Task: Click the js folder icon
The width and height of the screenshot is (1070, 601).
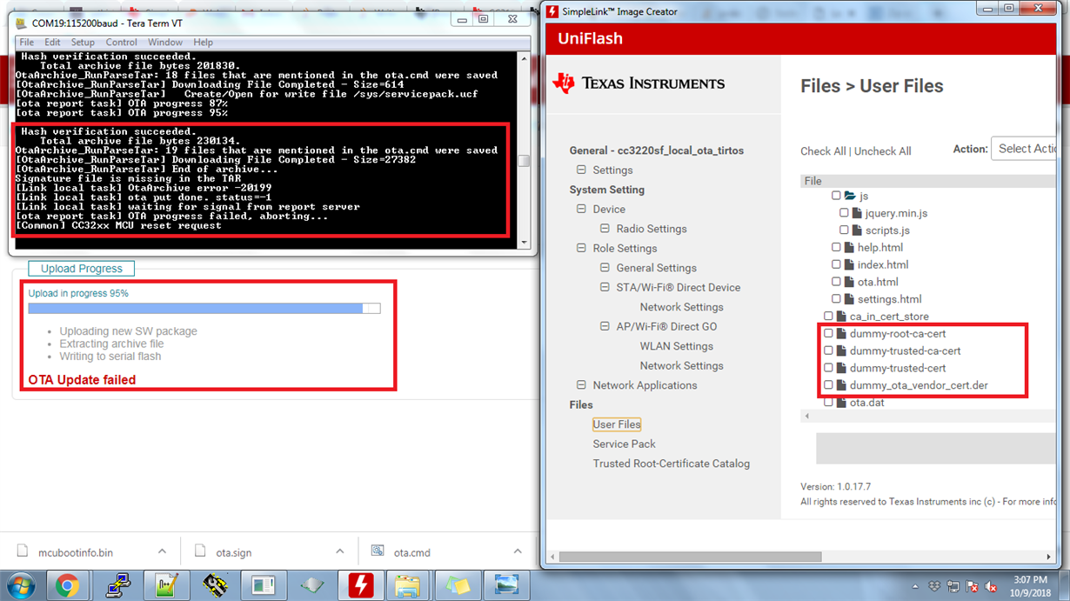Action: pos(850,196)
